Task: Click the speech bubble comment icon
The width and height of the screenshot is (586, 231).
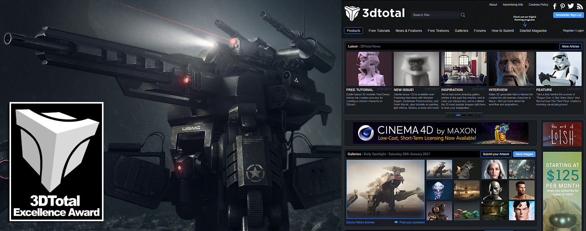Action: click(x=396, y=222)
